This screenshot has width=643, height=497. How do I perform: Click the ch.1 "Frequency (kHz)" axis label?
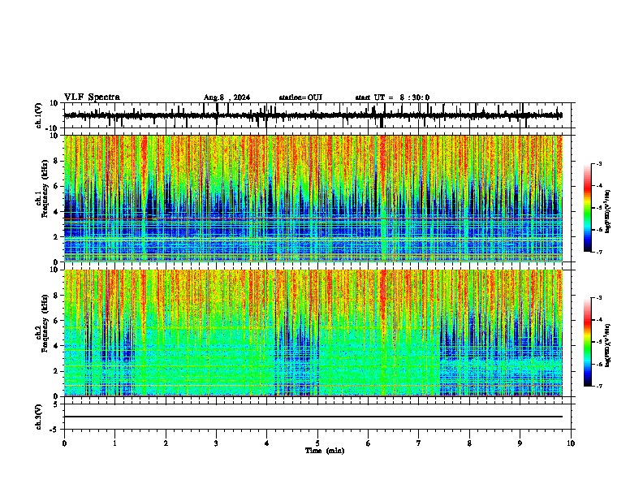[x=45, y=188]
